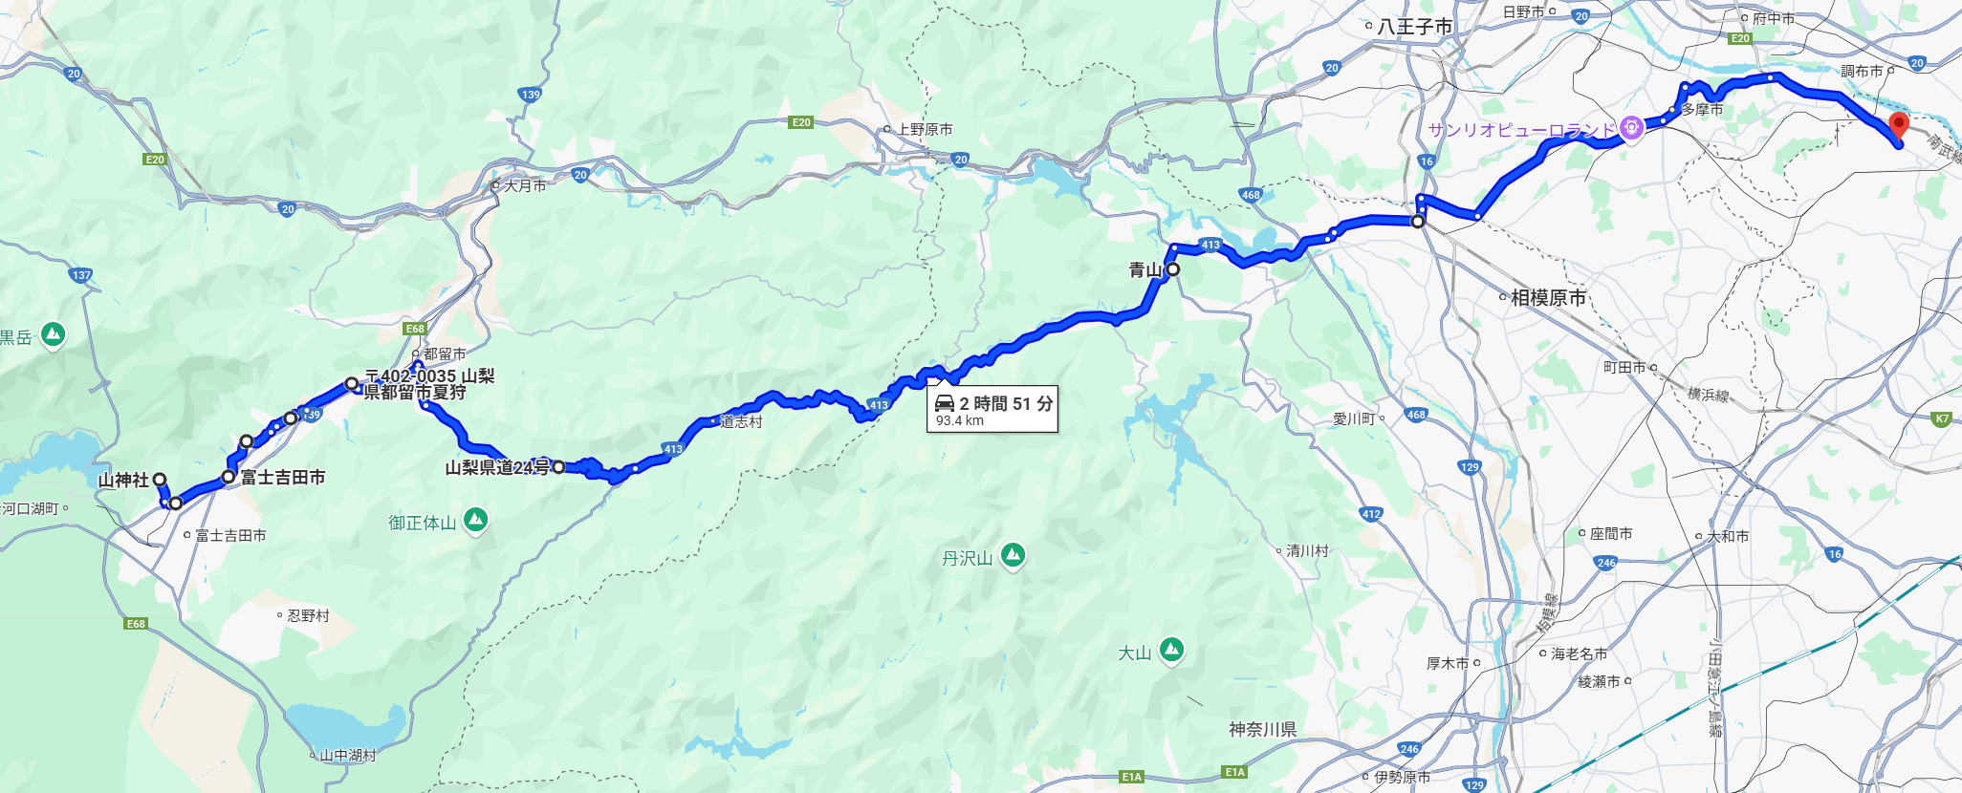Select the car icon in route info box
The height and width of the screenshot is (793, 1962).
[945, 403]
